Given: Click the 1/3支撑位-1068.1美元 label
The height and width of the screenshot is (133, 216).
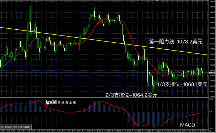Looking at the screenshot, I should (x=182, y=85).
